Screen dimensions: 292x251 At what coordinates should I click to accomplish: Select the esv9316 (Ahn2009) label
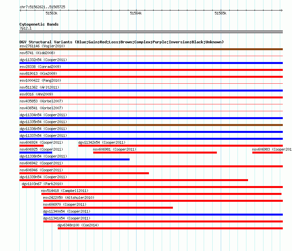36,94
